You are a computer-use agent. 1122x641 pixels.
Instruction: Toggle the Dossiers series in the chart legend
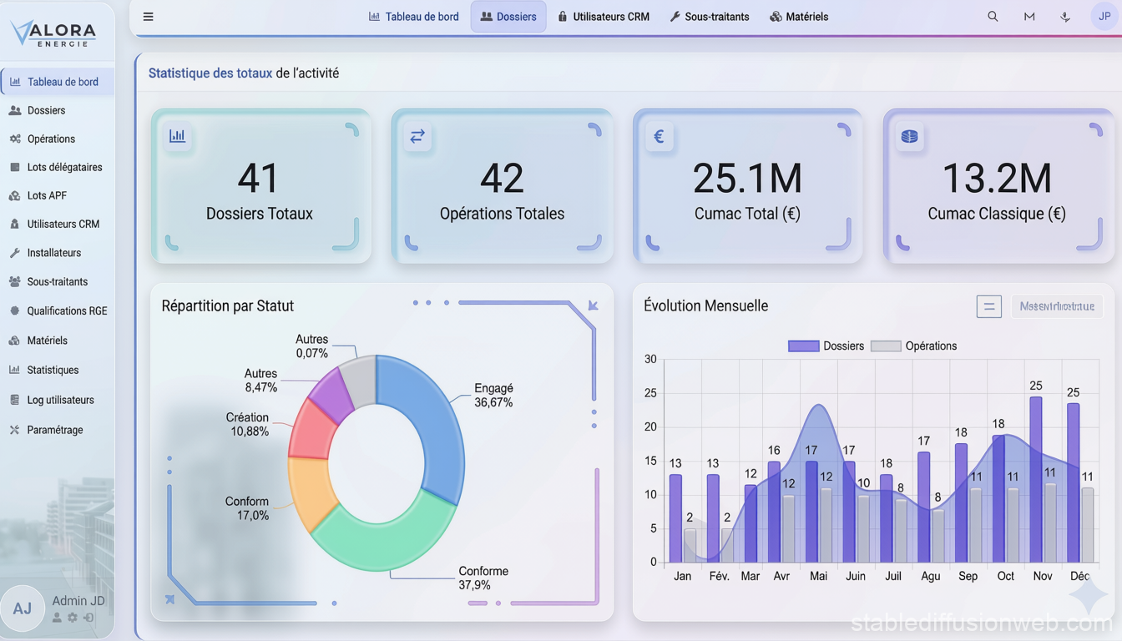[x=844, y=346]
